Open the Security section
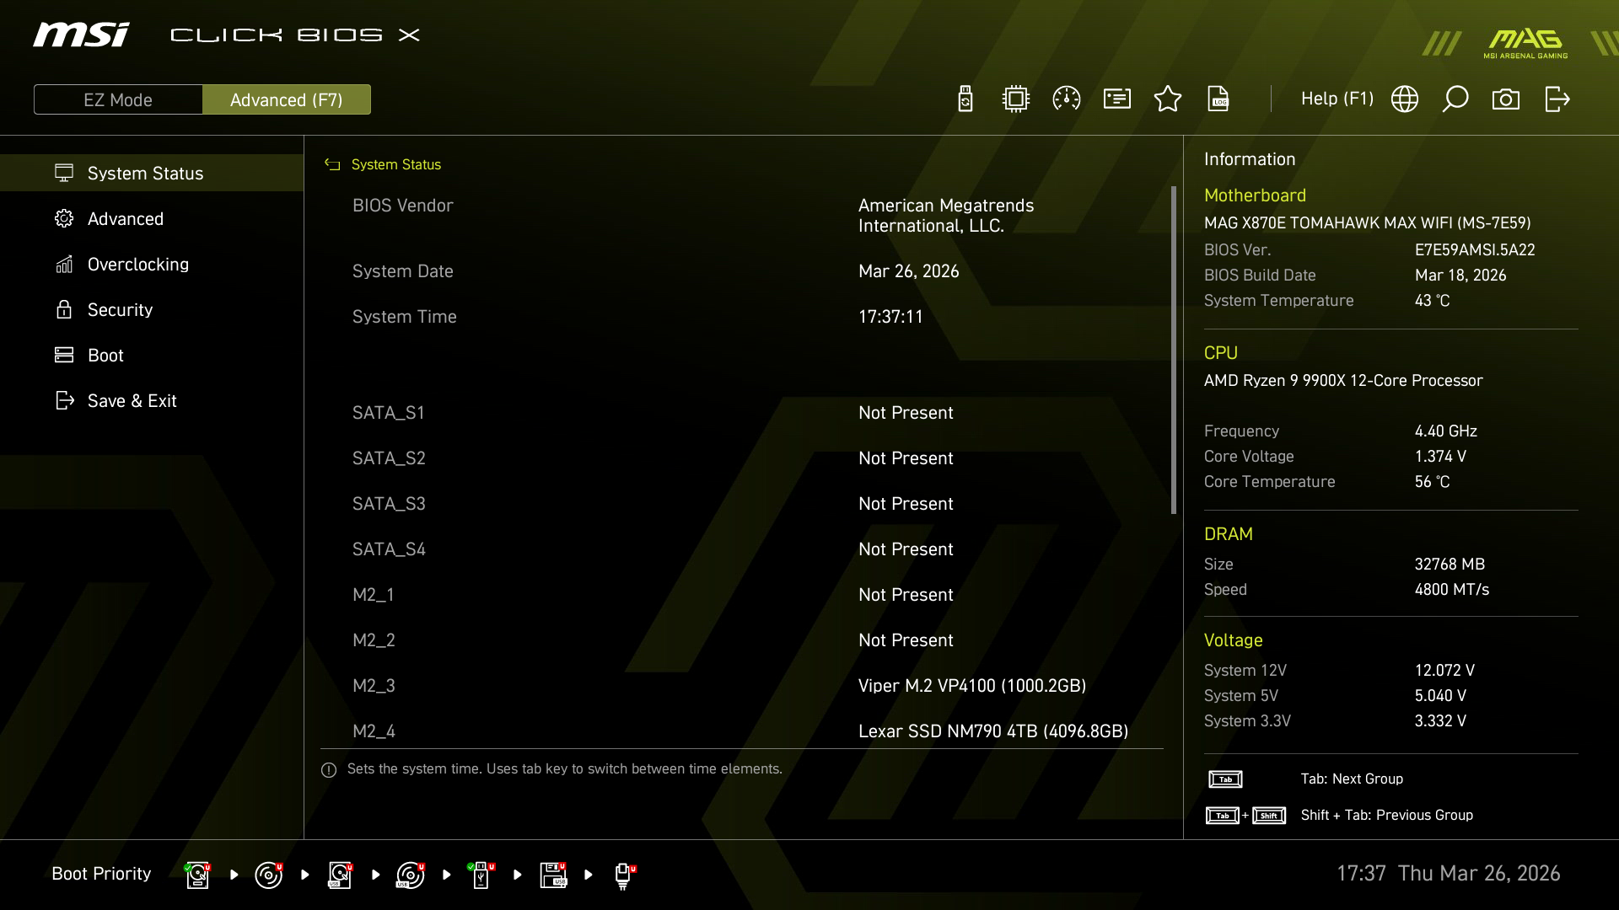This screenshot has height=910, width=1619. point(120,309)
